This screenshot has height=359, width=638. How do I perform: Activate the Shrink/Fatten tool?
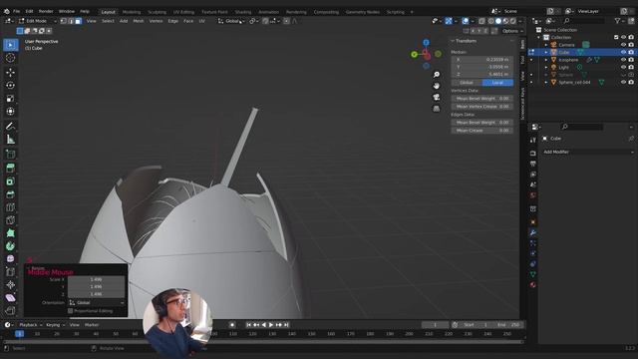pyautogui.click(x=11, y=285)
